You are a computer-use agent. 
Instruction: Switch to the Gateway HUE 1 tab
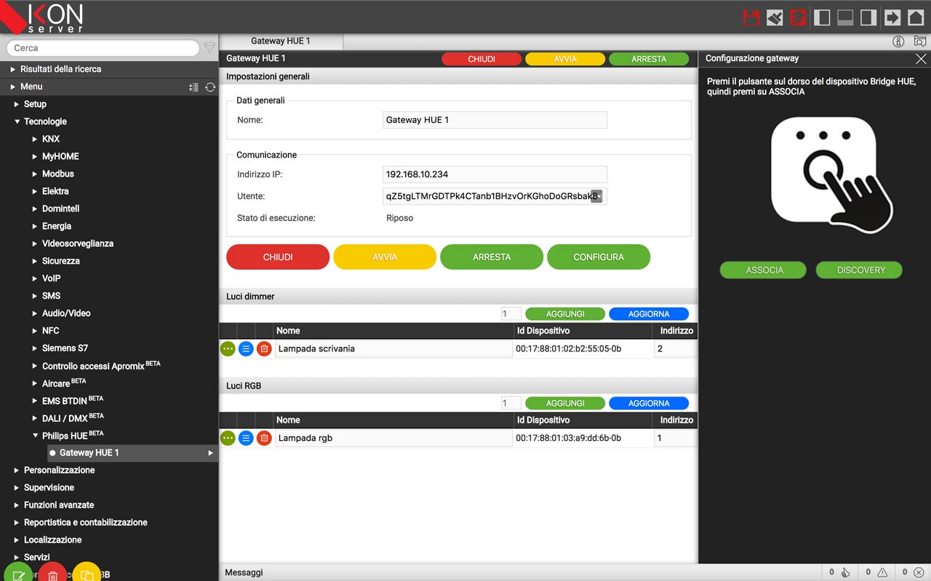[x=281, y=41]
